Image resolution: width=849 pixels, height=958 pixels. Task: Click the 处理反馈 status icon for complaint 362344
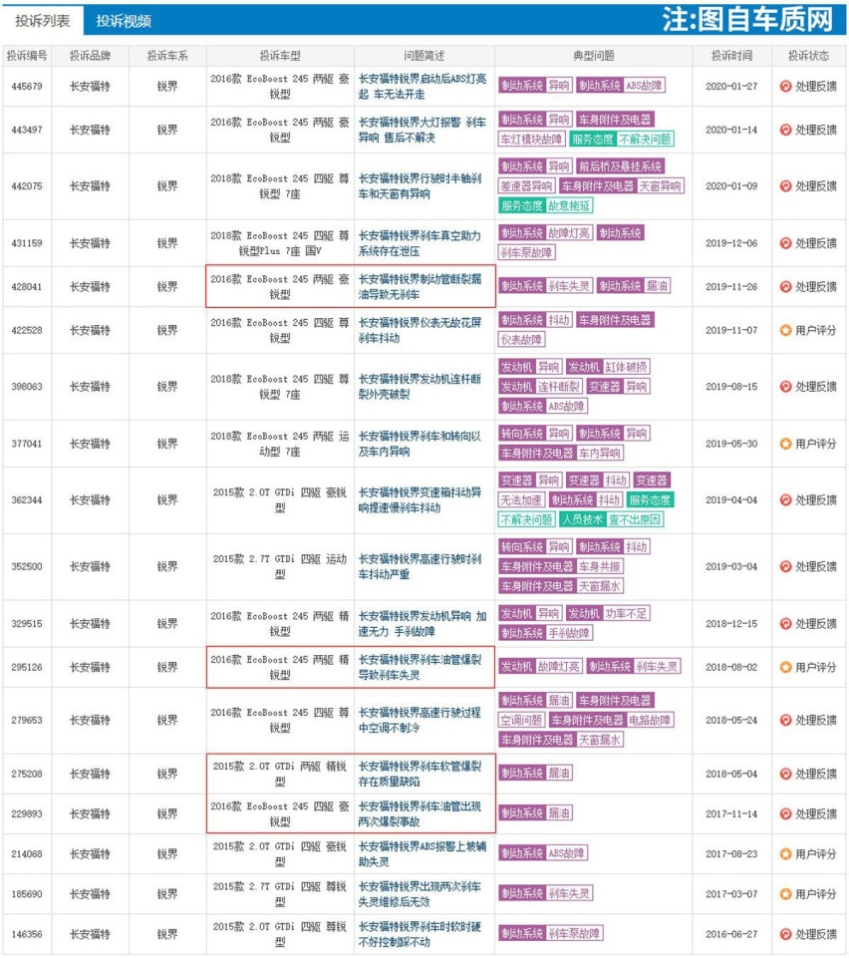(785, 499)
